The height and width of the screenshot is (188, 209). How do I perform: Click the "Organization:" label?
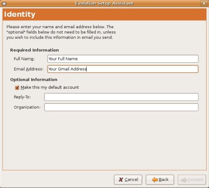[x=27, y=107]
